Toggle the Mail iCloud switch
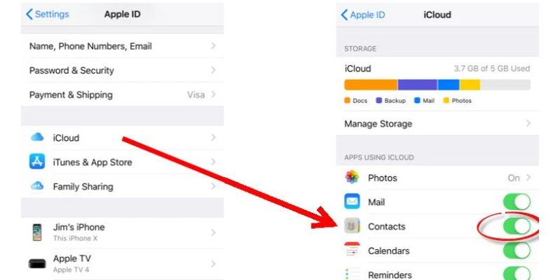This screenshot has width=560, height=280. 517,202
